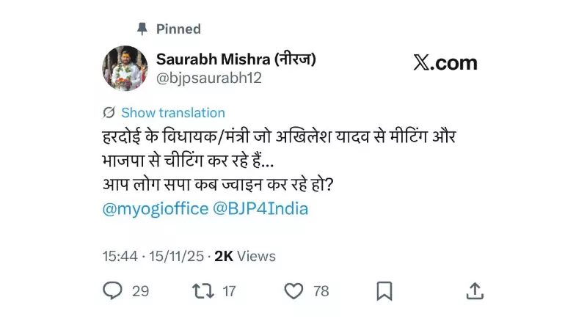Viewport: 587px width, 330px height.
Task: Click the like count 78
Action: pyautogui.click(x=321, y=291)
